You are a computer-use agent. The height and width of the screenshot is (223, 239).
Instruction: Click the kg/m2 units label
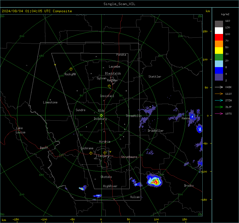tap(225, 14)
